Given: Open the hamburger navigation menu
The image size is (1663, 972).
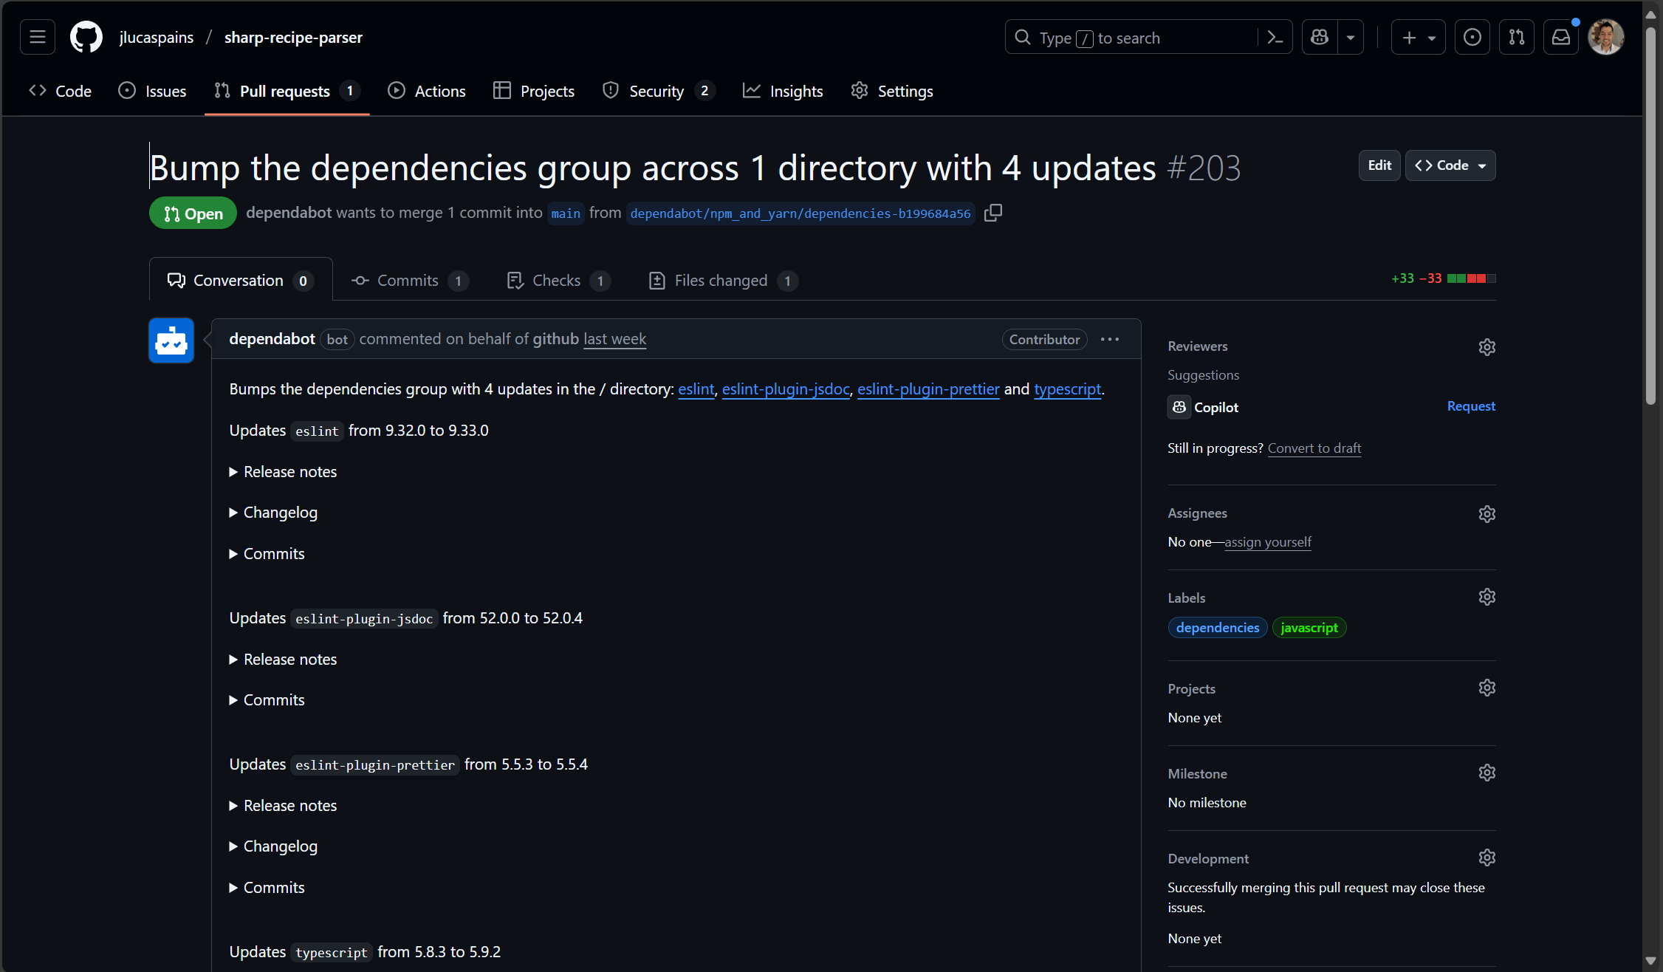Looking at the screenshot, I should pos(38,37).
